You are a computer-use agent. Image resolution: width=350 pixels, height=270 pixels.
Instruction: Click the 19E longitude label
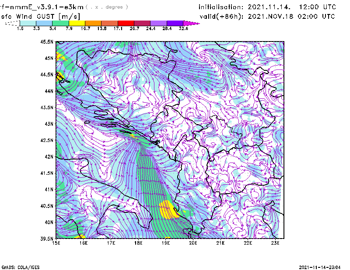point(166,243)
